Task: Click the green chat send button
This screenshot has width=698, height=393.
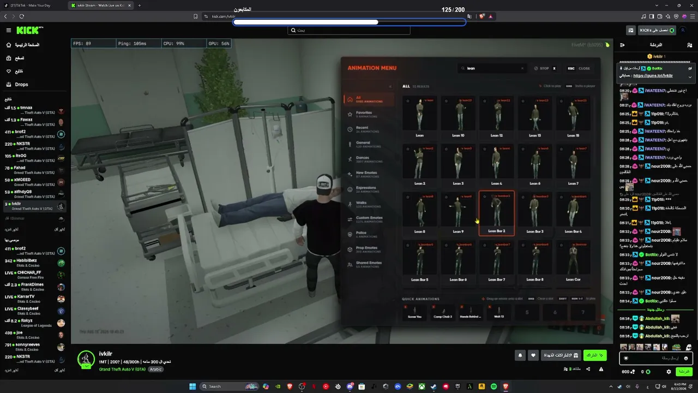Action: click(684, 372)
